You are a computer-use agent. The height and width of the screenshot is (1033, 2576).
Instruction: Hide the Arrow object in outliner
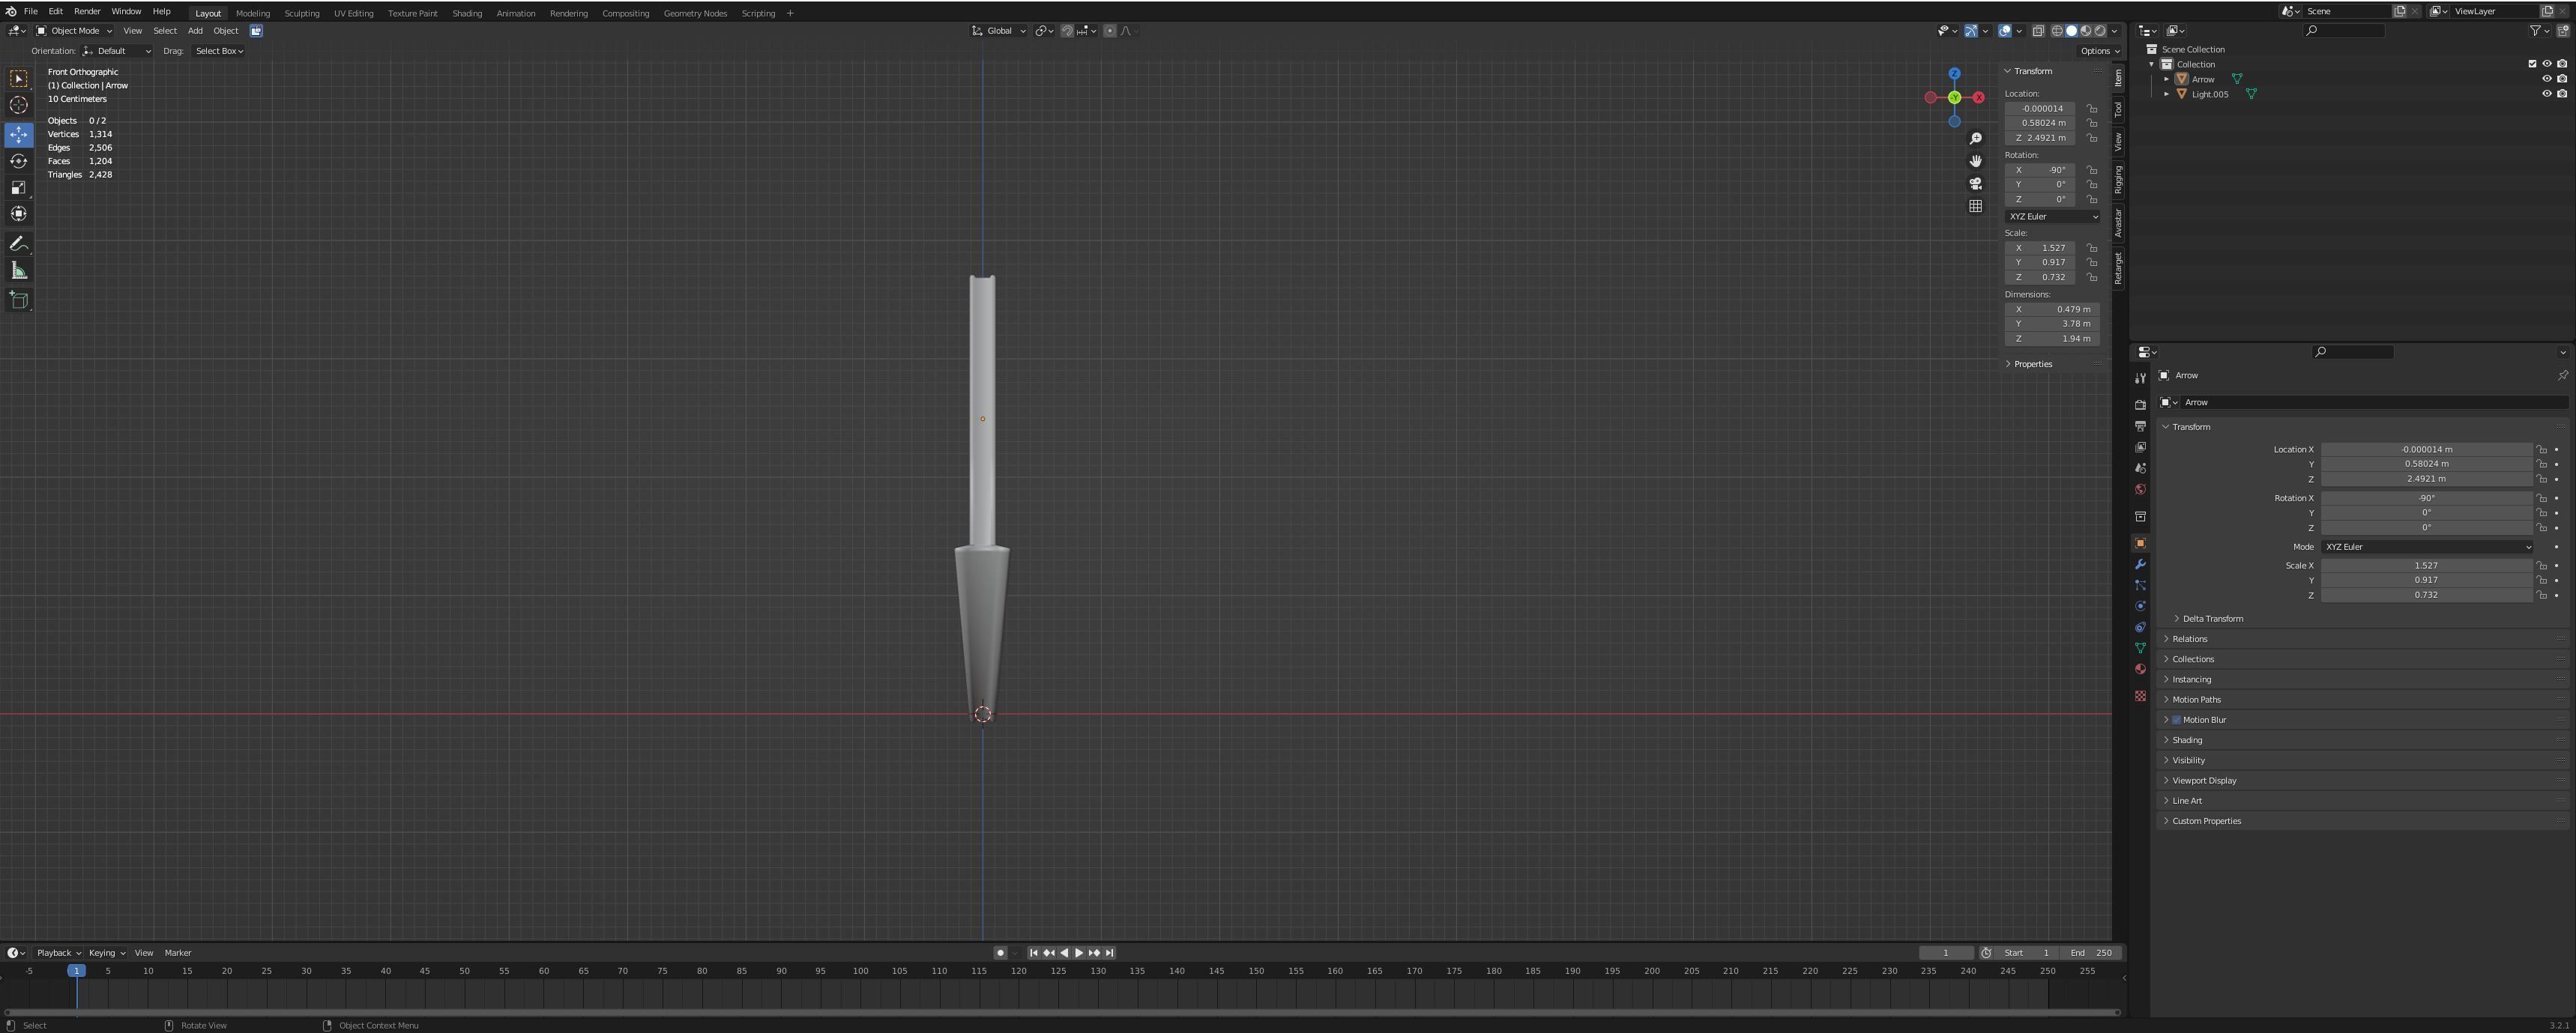coord(2546,79)
